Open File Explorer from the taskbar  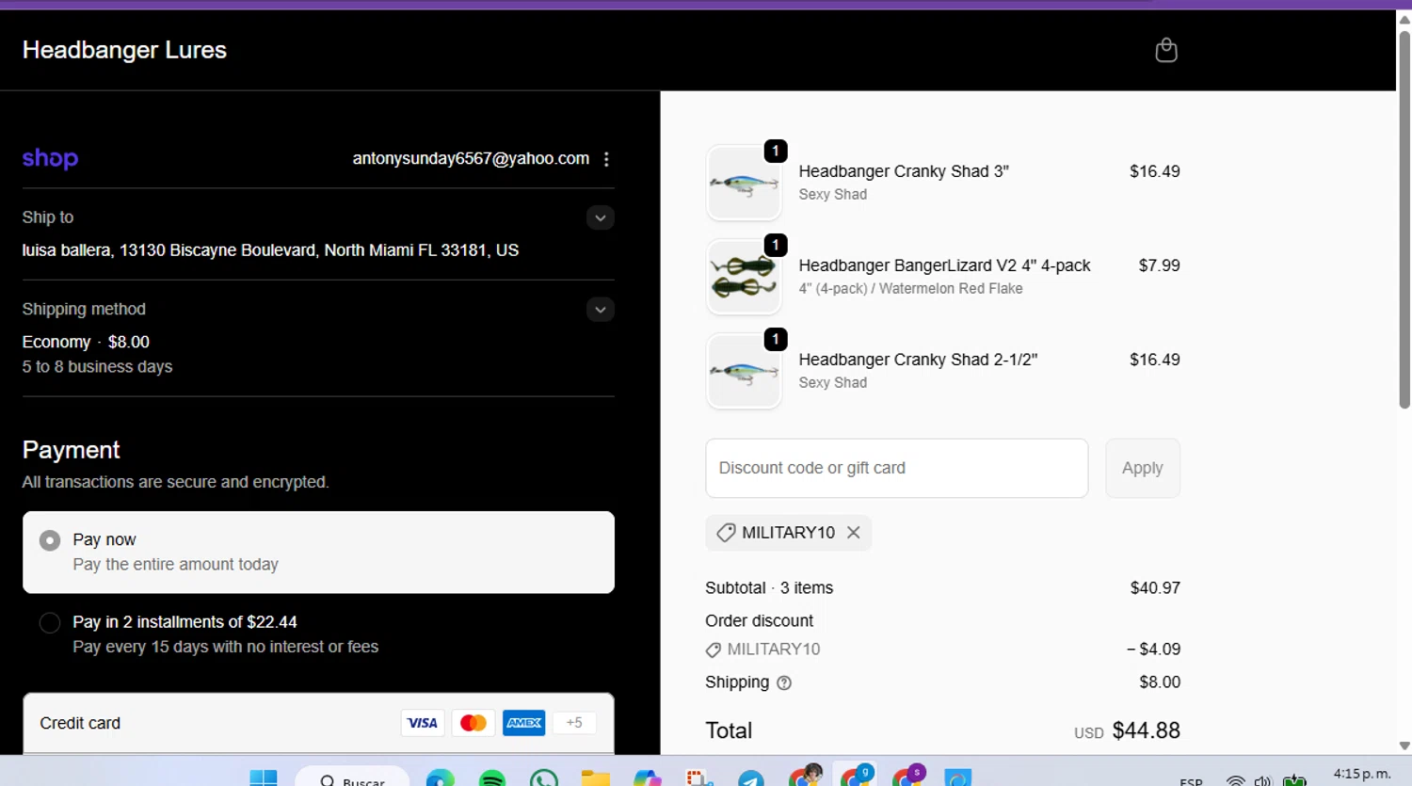tap(595, 778)
